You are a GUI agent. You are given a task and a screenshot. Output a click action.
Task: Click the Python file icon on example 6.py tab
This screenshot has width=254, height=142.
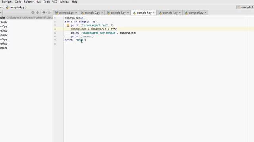[x=186, y=13]
